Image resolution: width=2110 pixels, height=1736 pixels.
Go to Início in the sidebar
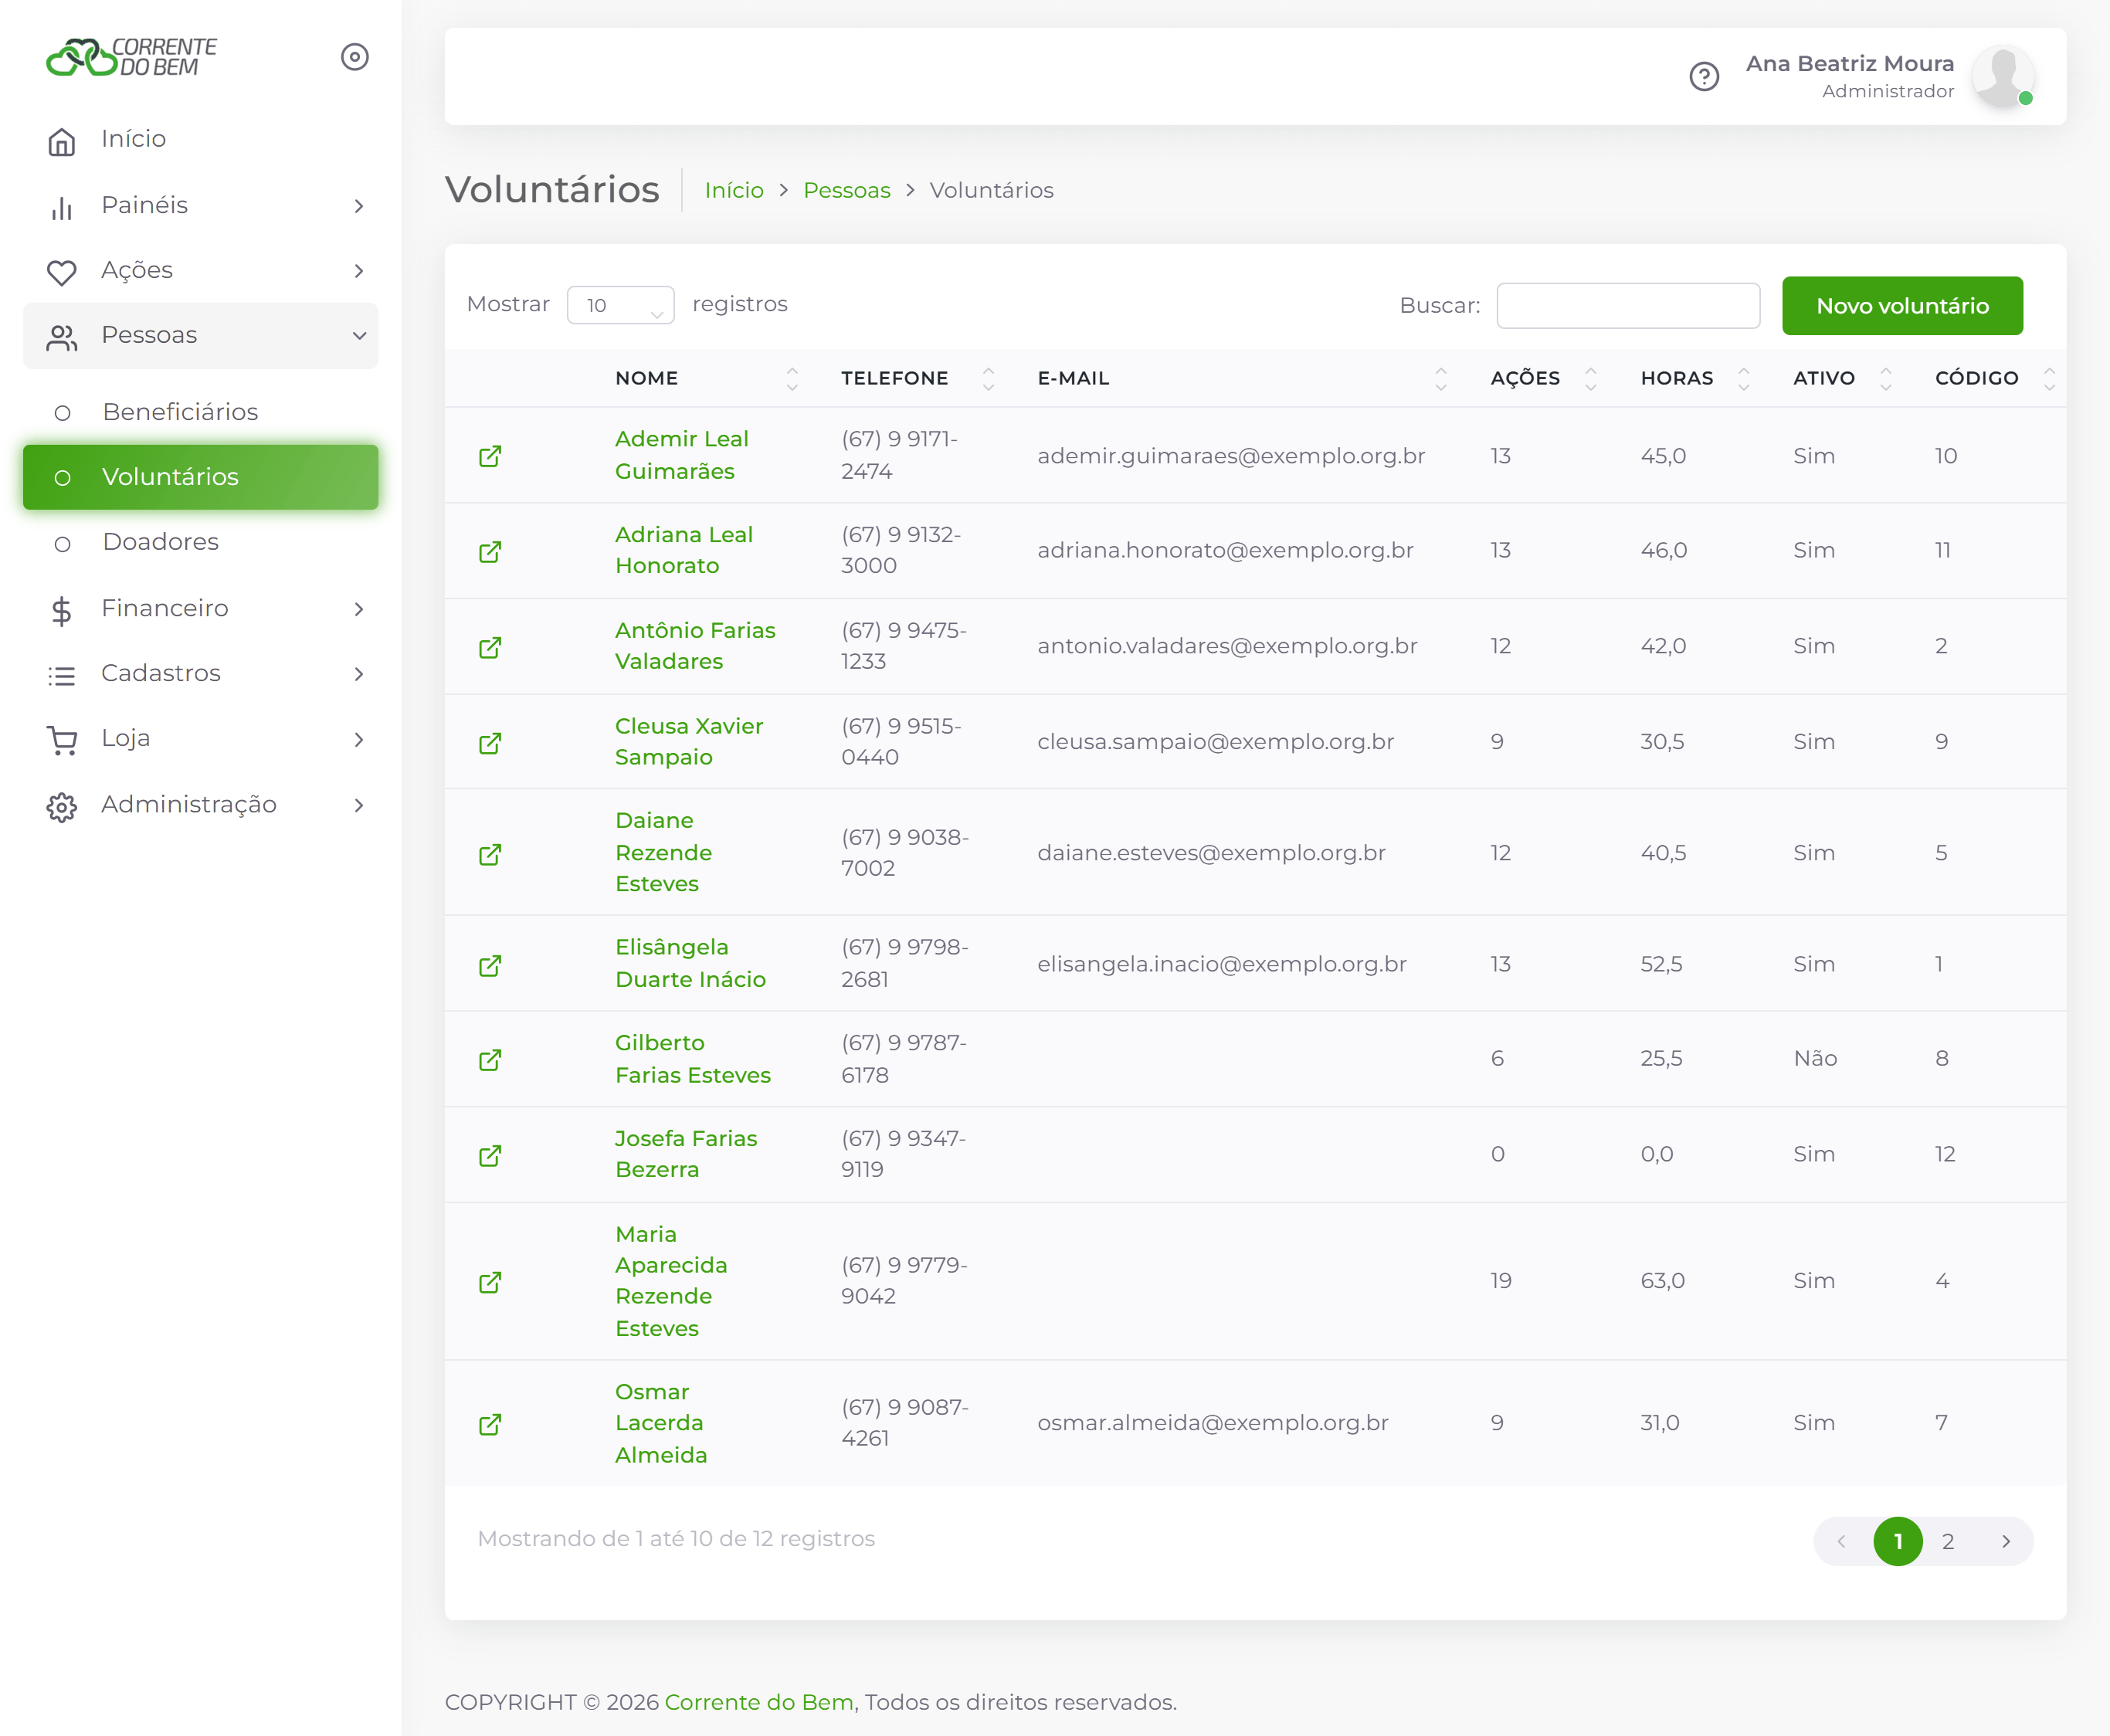click(x=201, y=139)
